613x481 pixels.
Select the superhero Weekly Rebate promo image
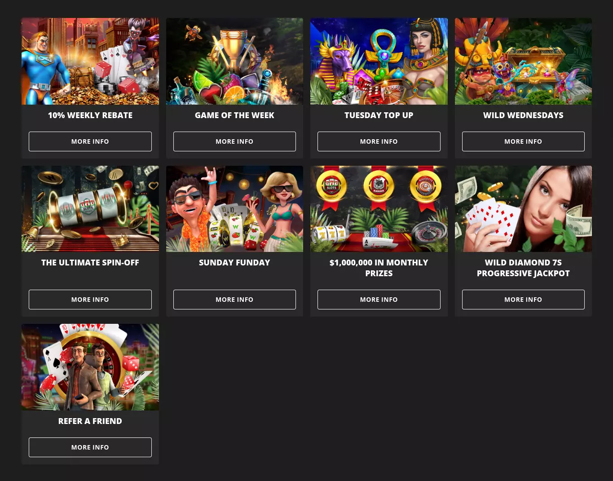click(x=90, y=61)
